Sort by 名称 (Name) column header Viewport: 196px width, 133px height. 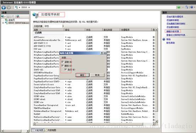click(48, 30)
